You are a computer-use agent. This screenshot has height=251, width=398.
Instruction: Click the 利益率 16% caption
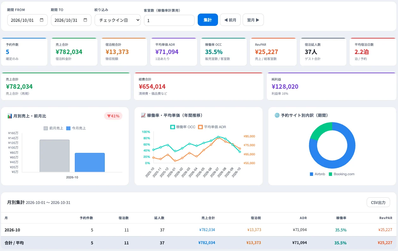click(x=280, y=93)
